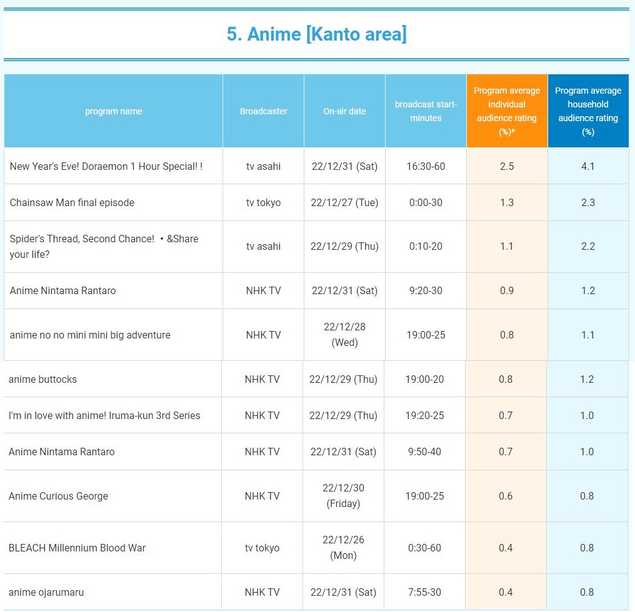Screen dimensions: 635x612
Task: Click the individual rating value '0.9'
Action: [x=507, y=290]
